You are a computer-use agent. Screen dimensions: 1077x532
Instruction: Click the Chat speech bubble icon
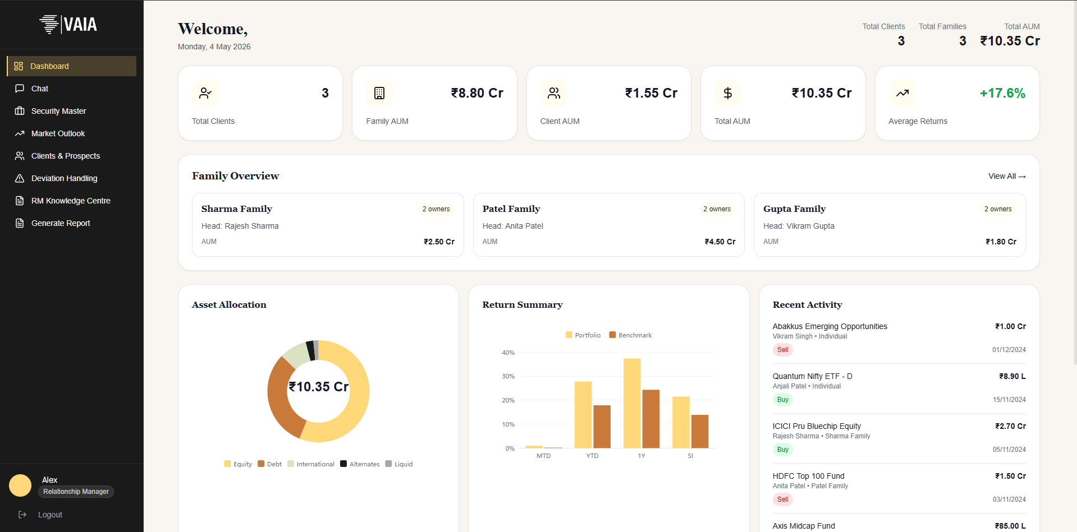point(20,89)
